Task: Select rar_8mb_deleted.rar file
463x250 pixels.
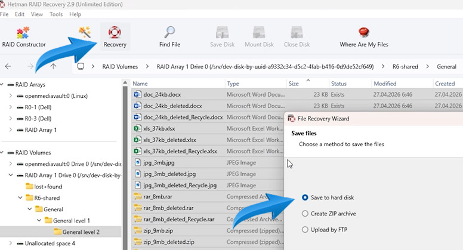Action: (x=168, y=208)
